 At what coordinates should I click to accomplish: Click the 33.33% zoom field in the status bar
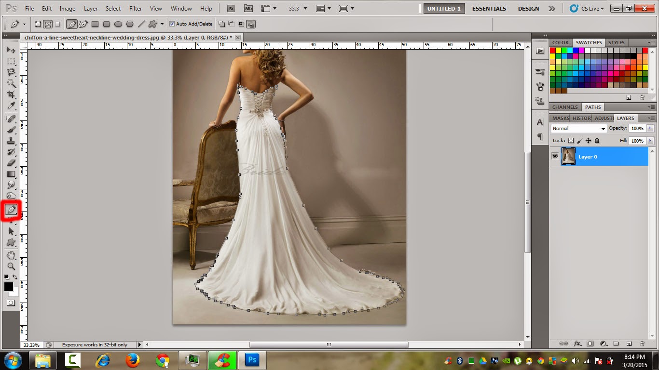[32, 345]
